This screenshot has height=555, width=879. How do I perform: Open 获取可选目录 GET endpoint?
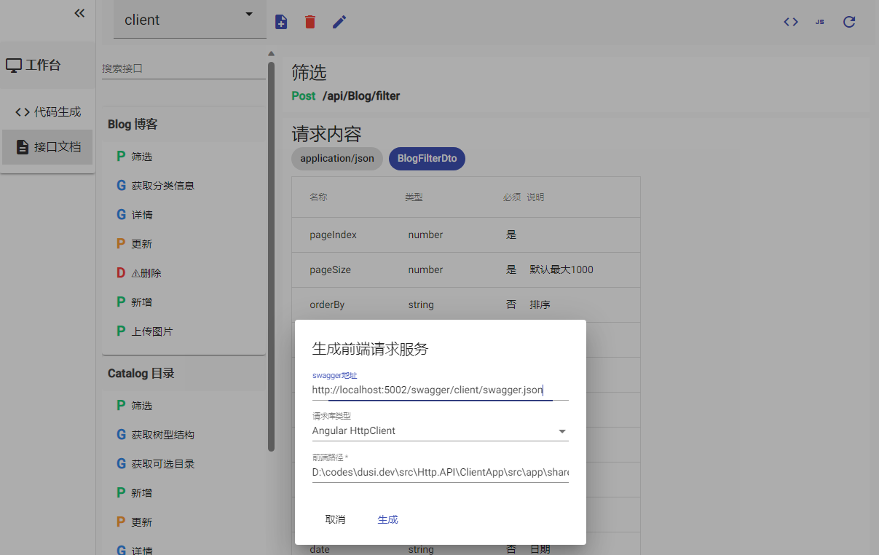click(184, 464)
